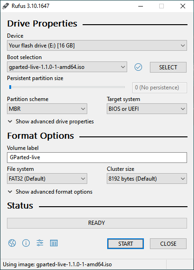Open the Cluster size dropdown
Viewport: 194px width, 270px height.
147,179
